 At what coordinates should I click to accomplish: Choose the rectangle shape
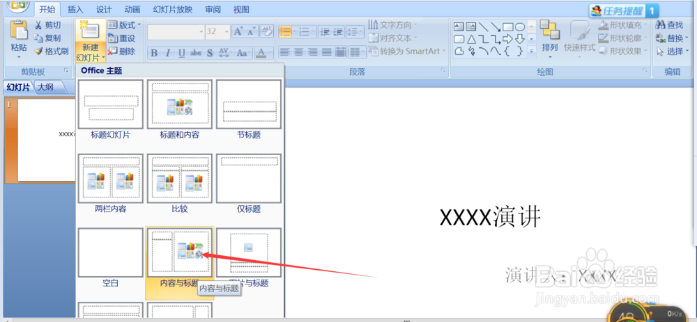point(507,26)
